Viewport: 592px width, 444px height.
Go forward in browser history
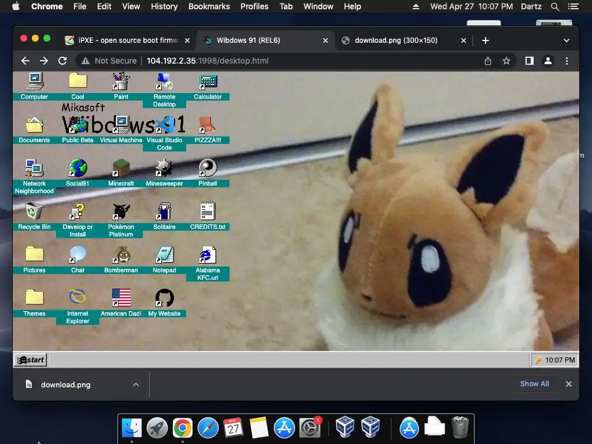click(x=44, y=61)
